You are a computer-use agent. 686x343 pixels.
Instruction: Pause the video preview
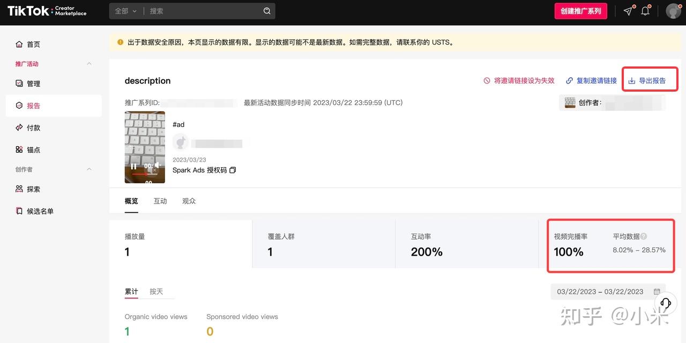coord(133,166)
